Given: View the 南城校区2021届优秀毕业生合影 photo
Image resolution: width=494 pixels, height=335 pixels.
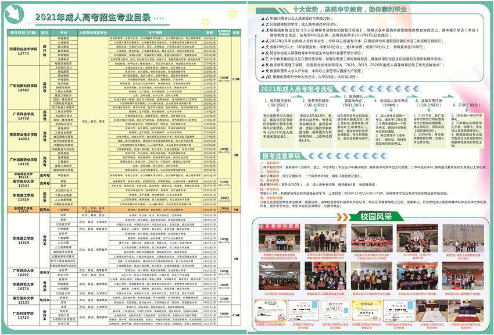Looking at the screenshot, I should tap(371, 276).
